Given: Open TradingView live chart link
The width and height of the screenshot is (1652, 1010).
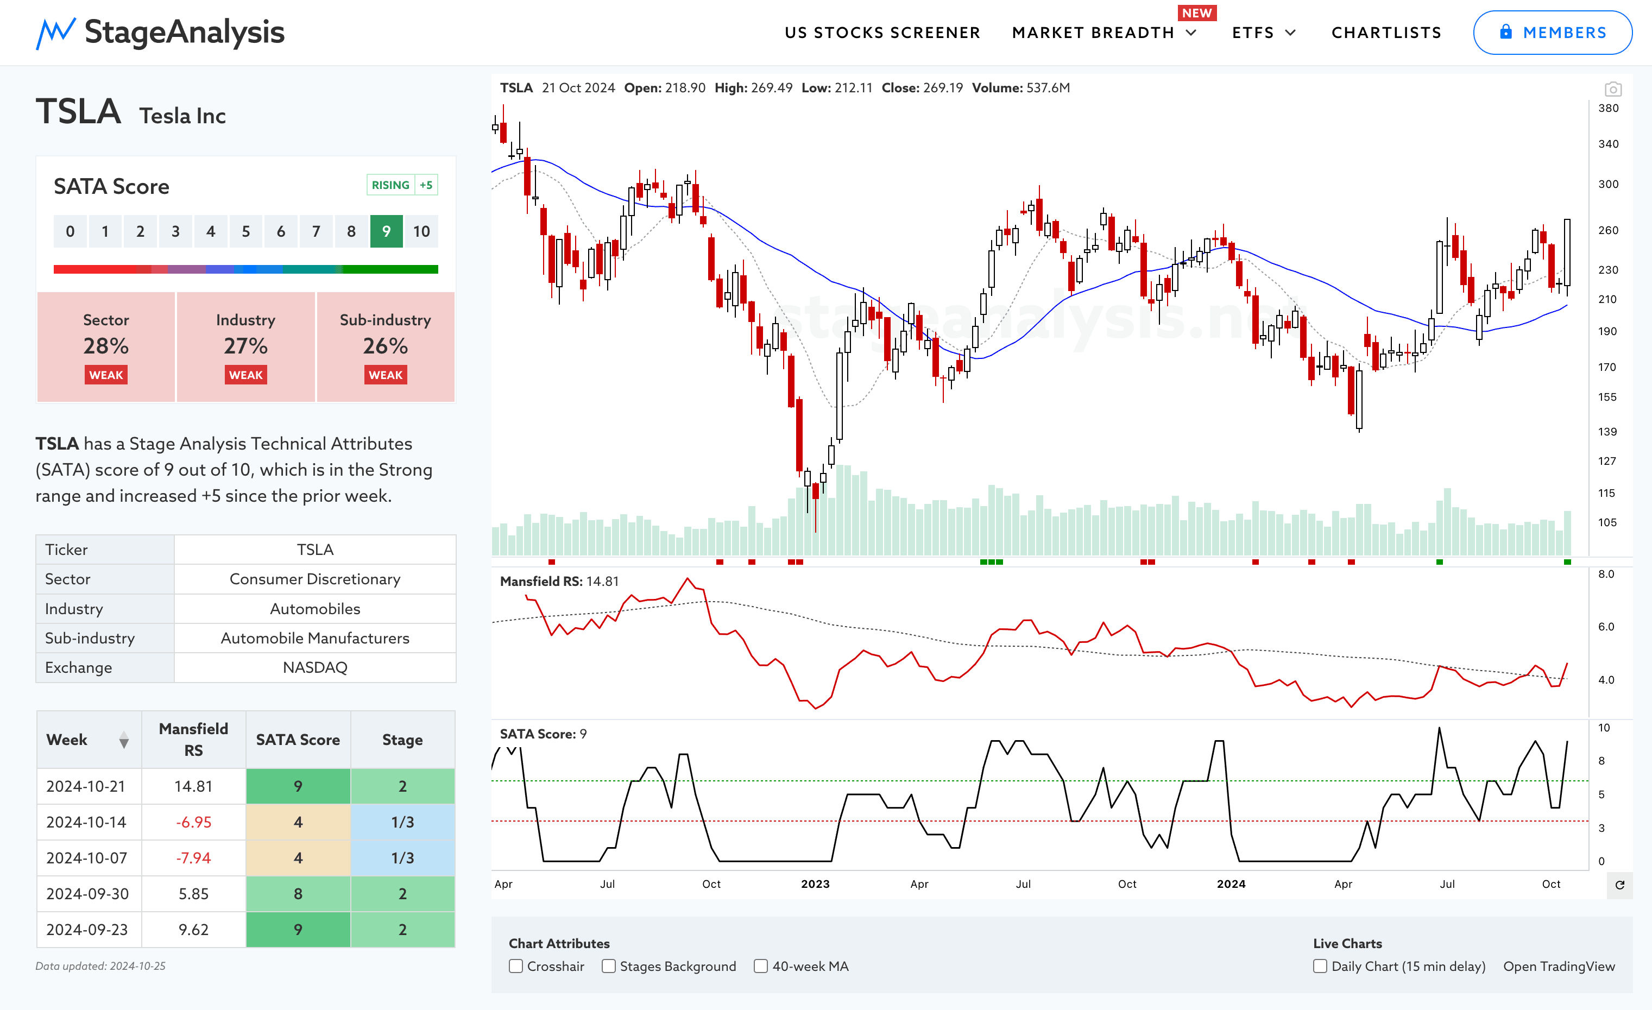Looking at the screenshot, I should (1559, 966).
